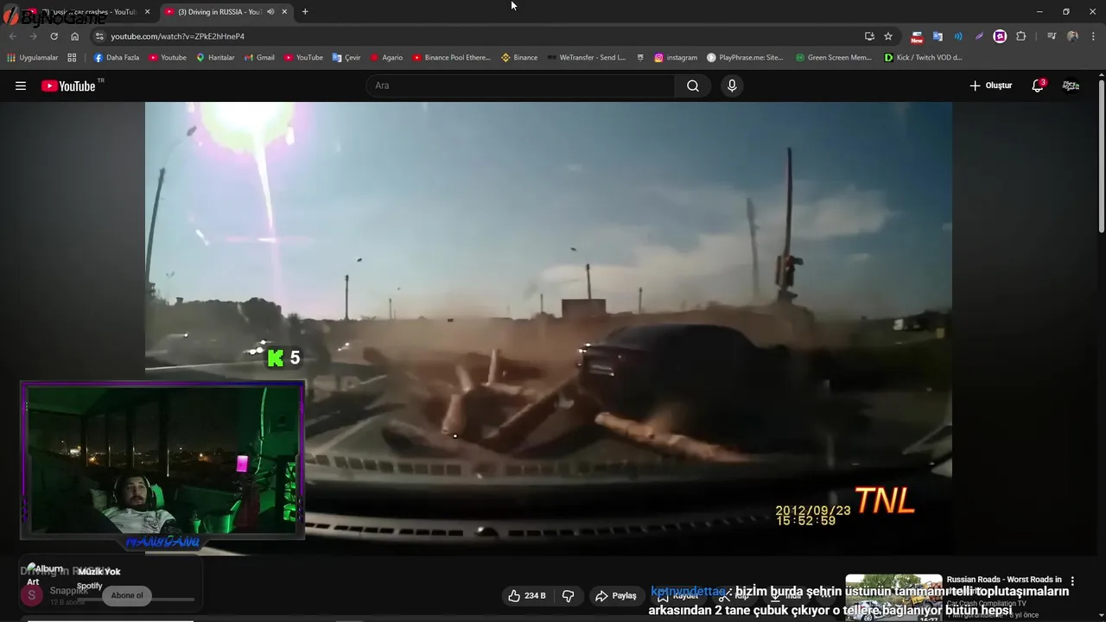This screenshot has width=1106, height=622.
Task: Open options for Russian Roads suggested video
Action: (1072, 581)
